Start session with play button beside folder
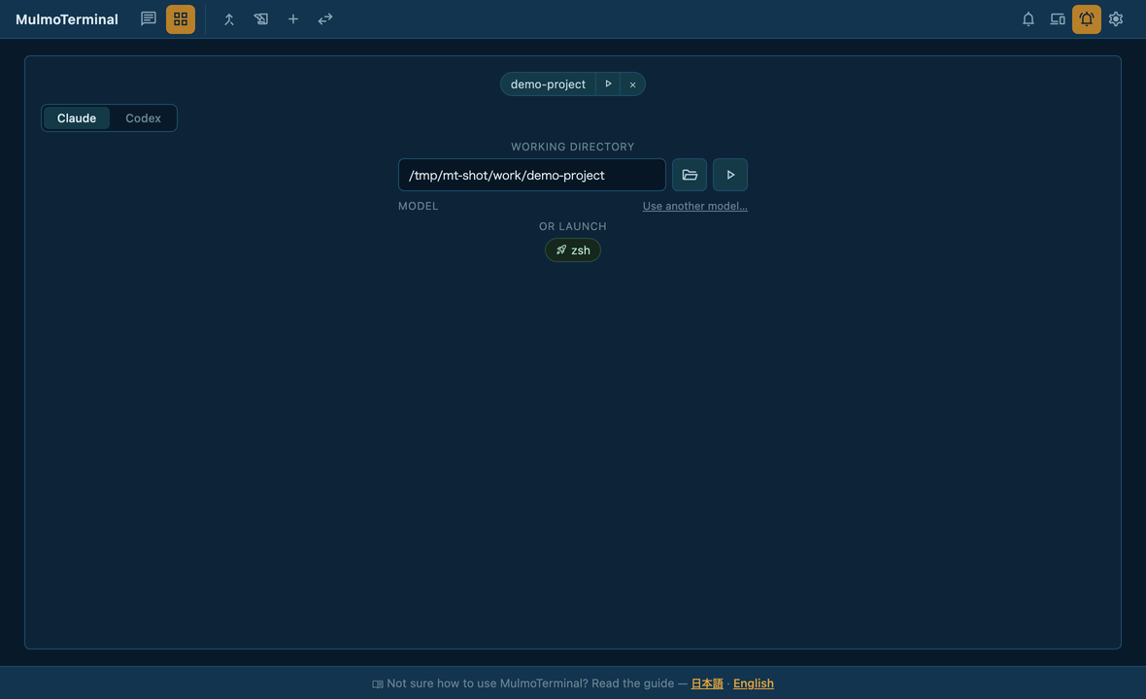1146x699 pixels. pyautogui.click(x=730, y=175)
